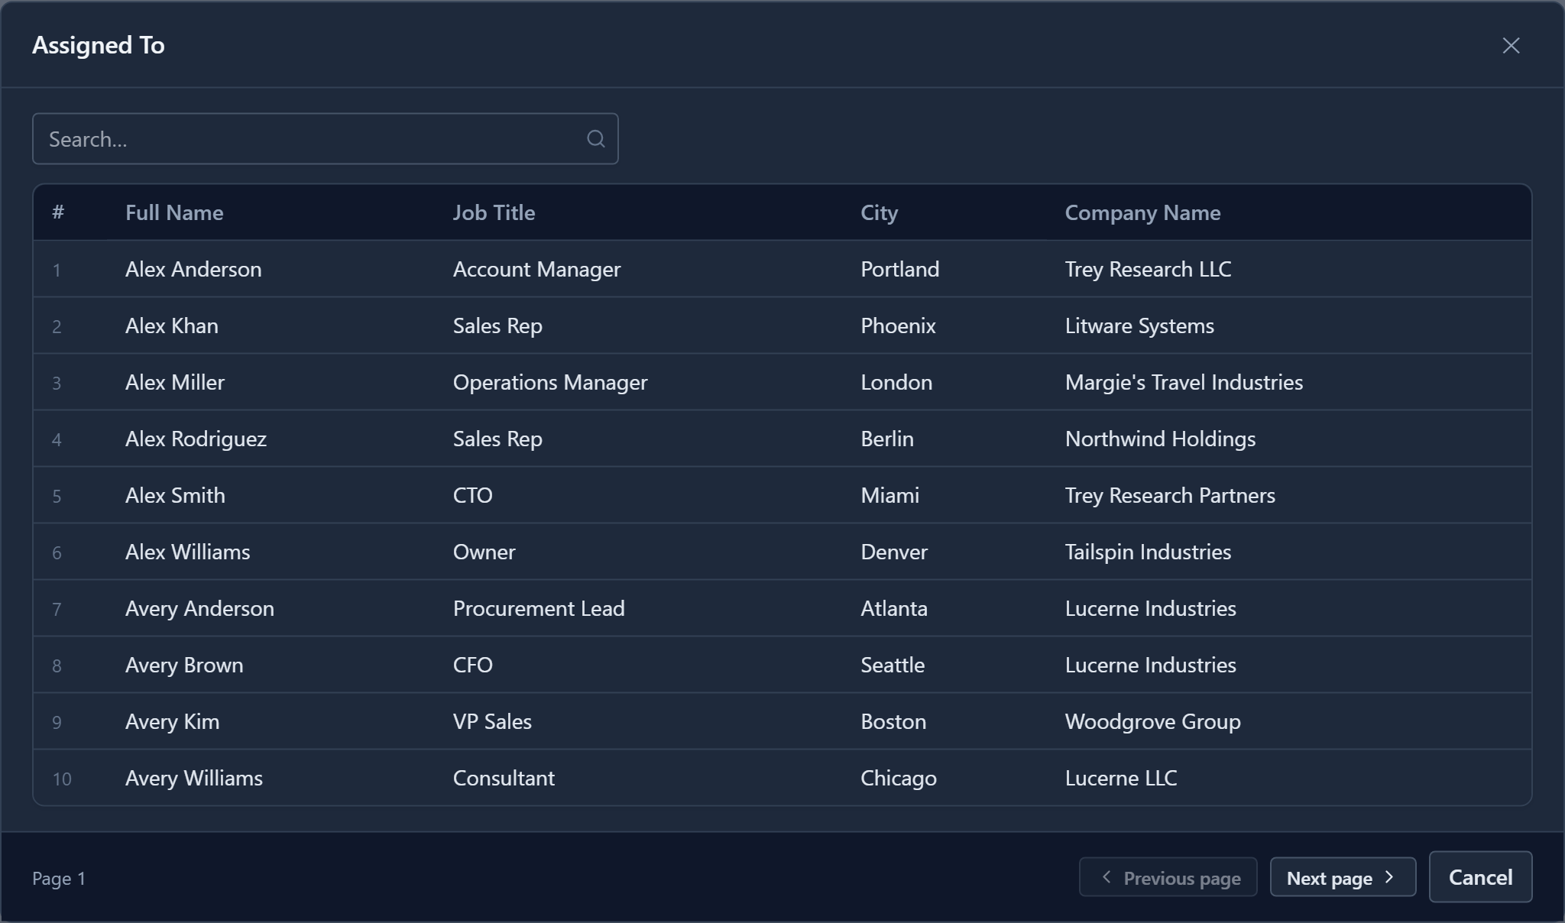Focus the Search input field

click(326, 139)
